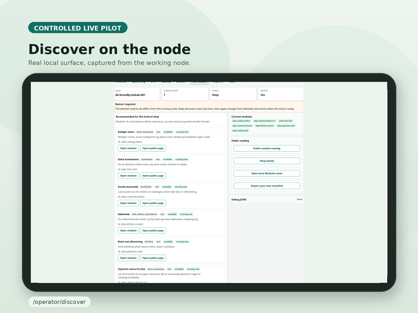Image resolution: width=418 pixels, height=313 pixels.
Task: Select the p4p.catalog.import.ocr module tag
Action: 265,121
